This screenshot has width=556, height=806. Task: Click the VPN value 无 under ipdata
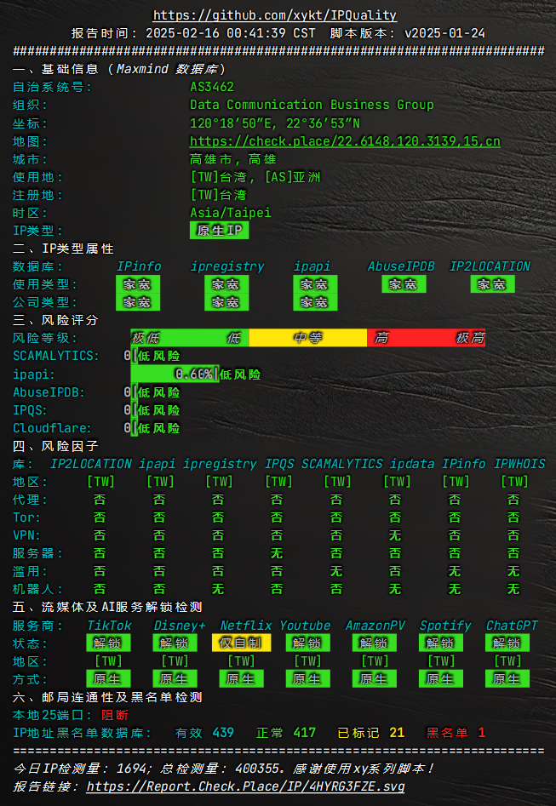click(395, 535)
